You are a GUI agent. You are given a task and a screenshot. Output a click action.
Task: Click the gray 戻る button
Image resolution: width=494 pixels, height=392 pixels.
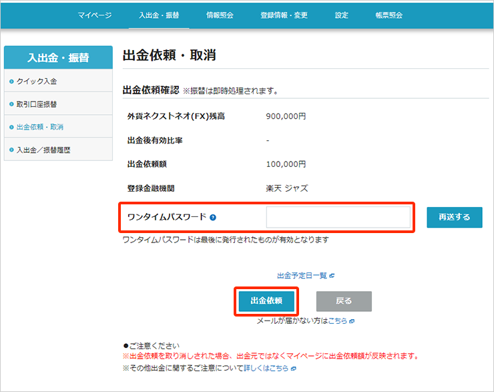pos(344,301)
